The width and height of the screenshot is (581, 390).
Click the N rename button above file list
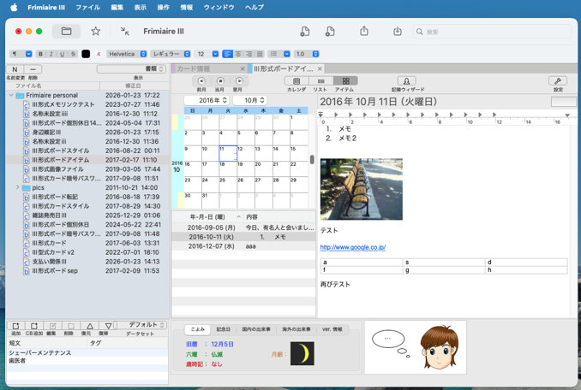pos(15,68)
